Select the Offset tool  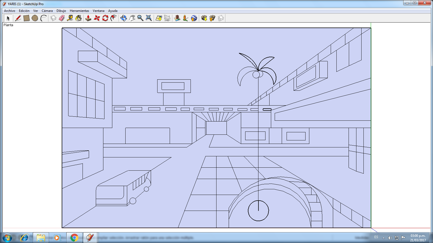click(x=114, y=18)
